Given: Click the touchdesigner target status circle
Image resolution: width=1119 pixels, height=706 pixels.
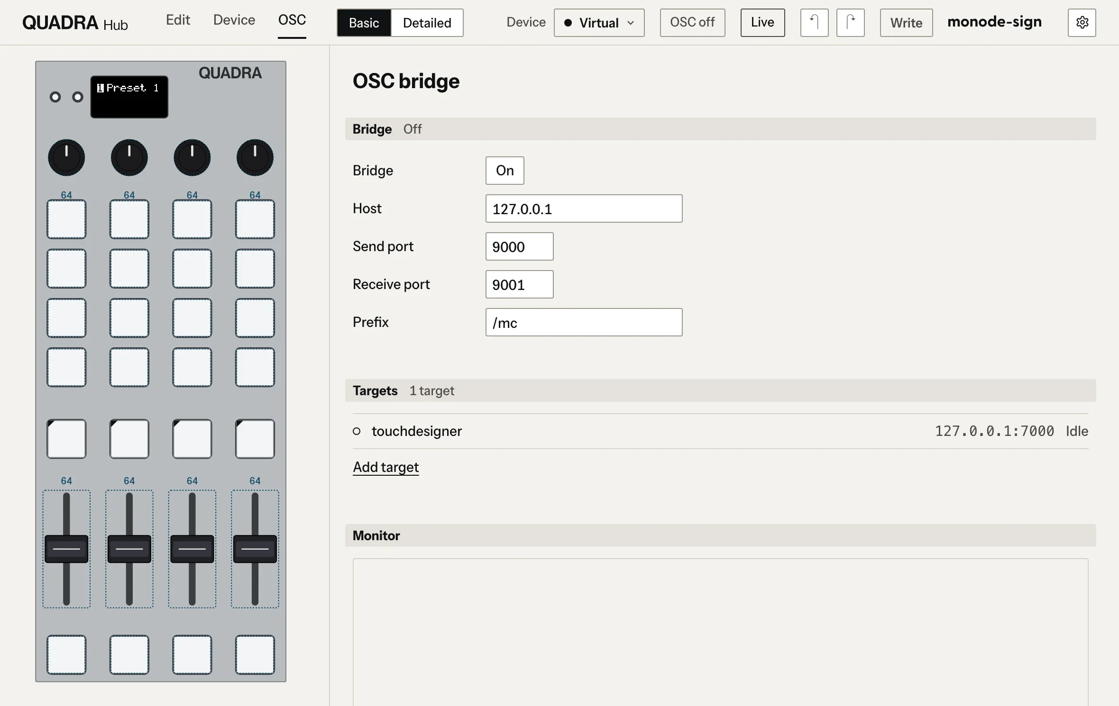Looking at the screenshot, I should tap(357, 431).
